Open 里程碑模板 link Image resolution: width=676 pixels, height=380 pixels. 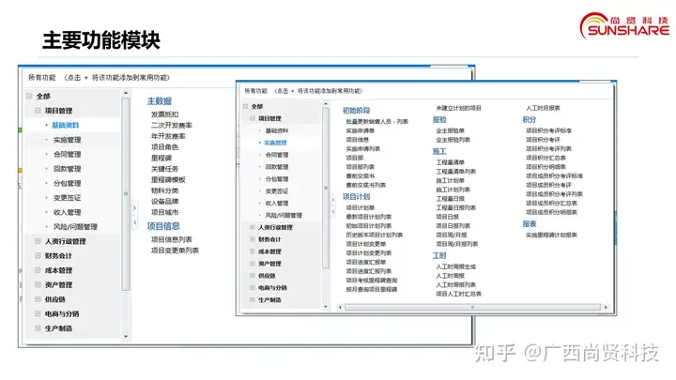[x=168, y=179]
